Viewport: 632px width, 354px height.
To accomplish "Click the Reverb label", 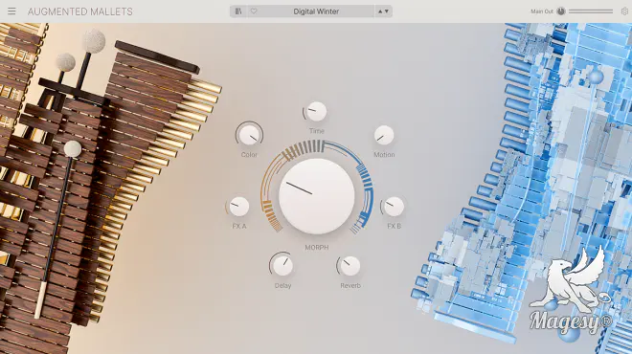I will pyautogui.click(x=350, y=285).
